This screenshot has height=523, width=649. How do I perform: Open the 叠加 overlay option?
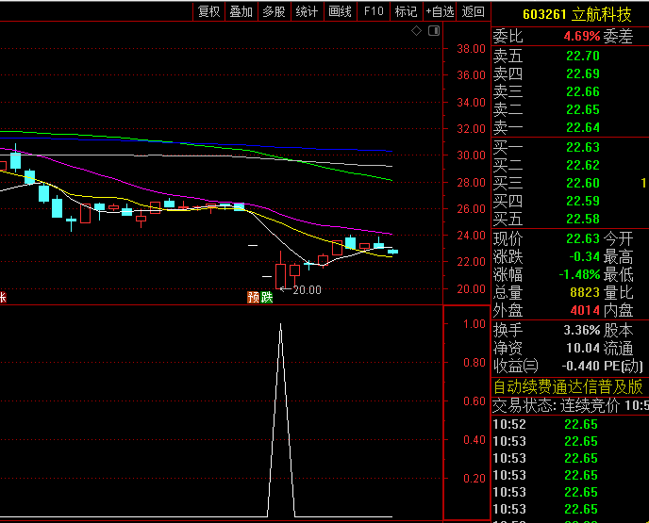(x=241, y=11)
